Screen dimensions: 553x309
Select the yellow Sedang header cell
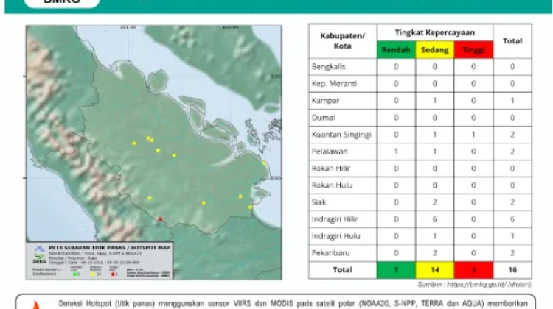click(x=434, y=49)
